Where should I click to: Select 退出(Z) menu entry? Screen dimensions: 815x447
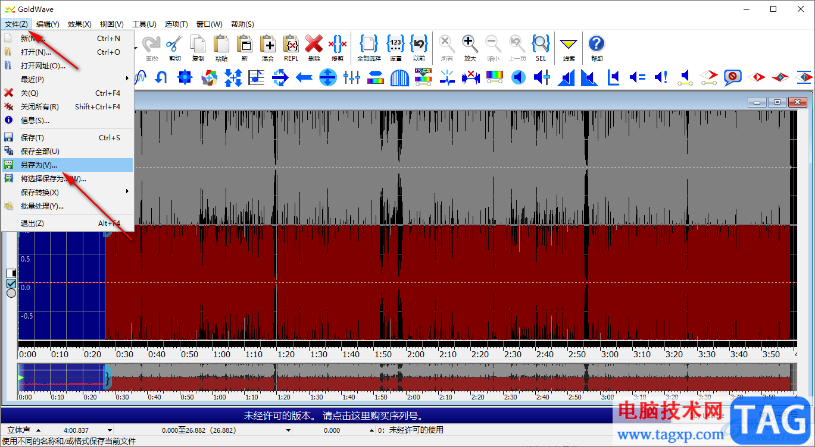coord(67,223)
